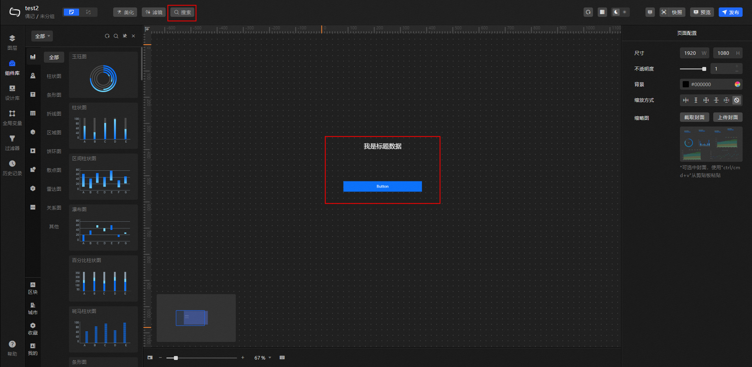Image resolution: width=752 pixels, height=367 pixels.
Task: Click the 预览 preview button
Action: click(702, 12)
